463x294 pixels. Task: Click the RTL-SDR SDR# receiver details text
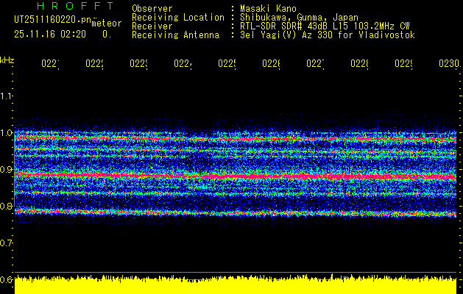coord(325,26)
